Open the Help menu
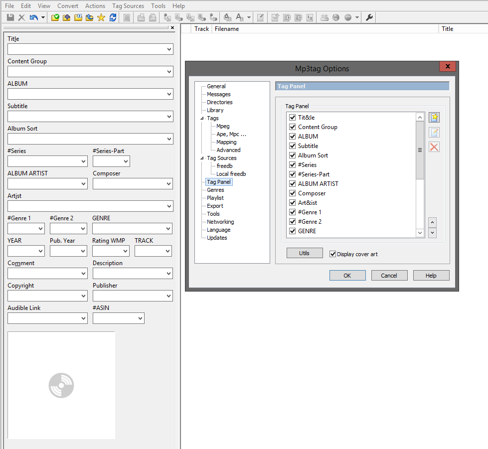This screenshot has width=488, height=449. click(x=178, y=6)
